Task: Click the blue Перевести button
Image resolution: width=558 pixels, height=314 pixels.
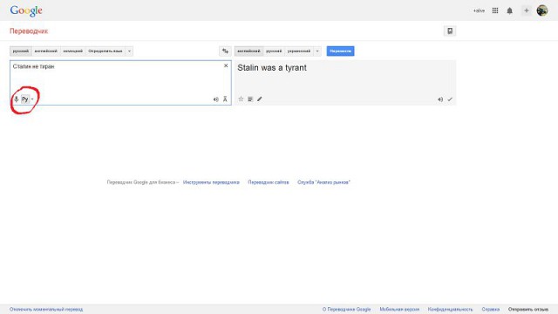Action: click(x=340, y=51)
